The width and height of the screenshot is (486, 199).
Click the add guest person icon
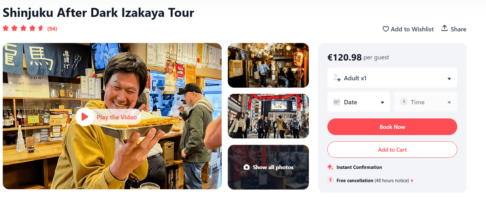[x=337, y=78]
